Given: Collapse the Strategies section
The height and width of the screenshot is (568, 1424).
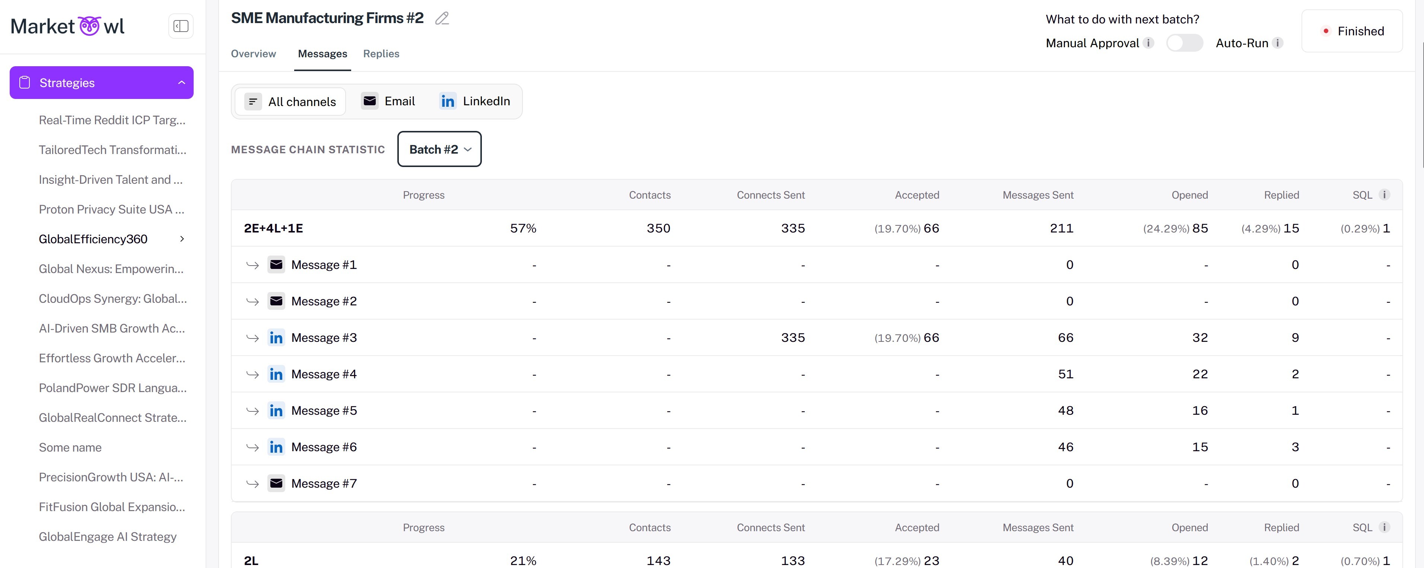Looking at the screenshot, I should coord(182,82).
